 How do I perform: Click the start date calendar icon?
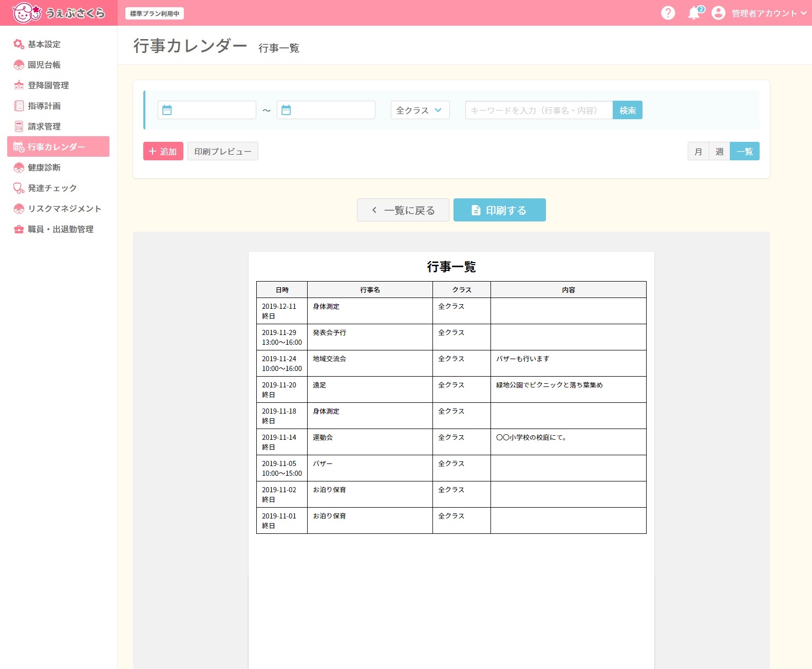coord(167,110)
